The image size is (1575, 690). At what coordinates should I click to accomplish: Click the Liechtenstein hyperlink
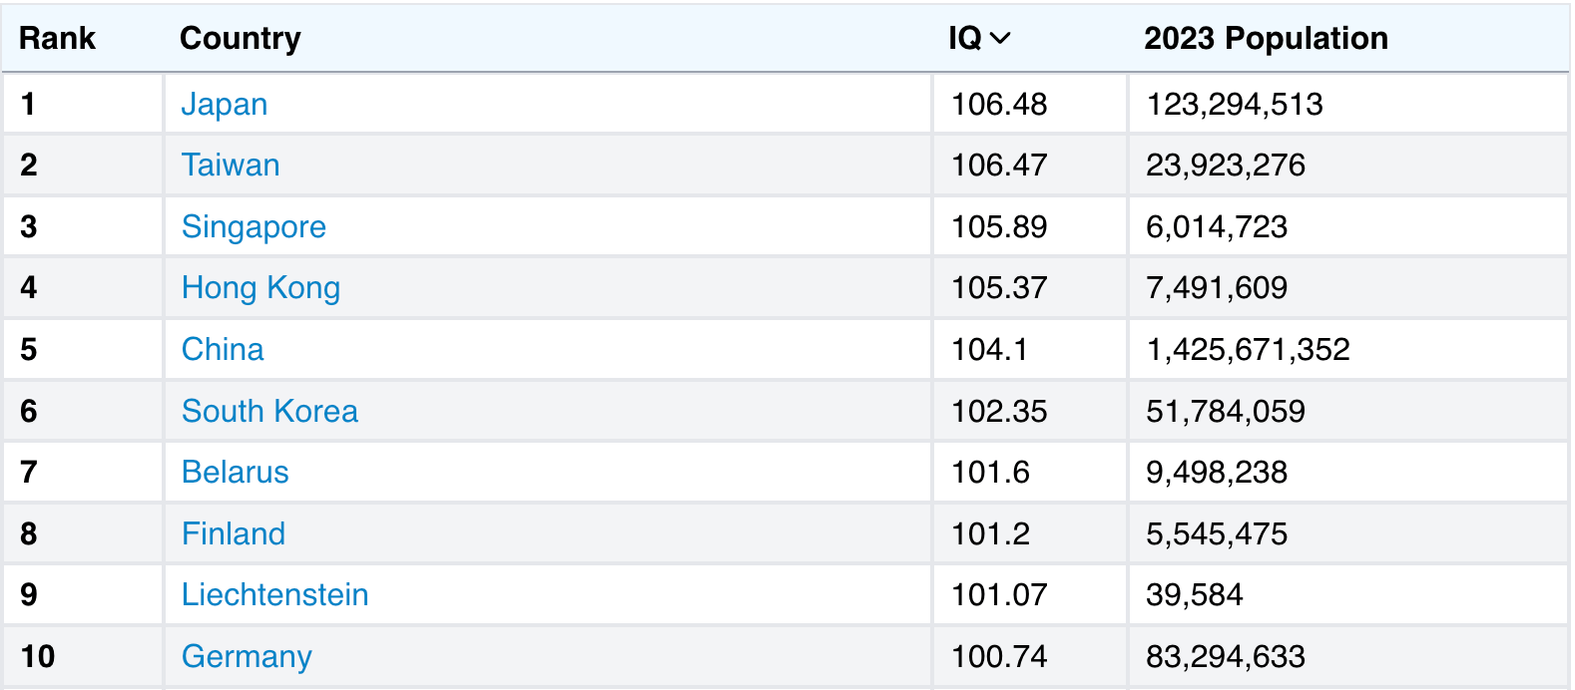point(275,594)
